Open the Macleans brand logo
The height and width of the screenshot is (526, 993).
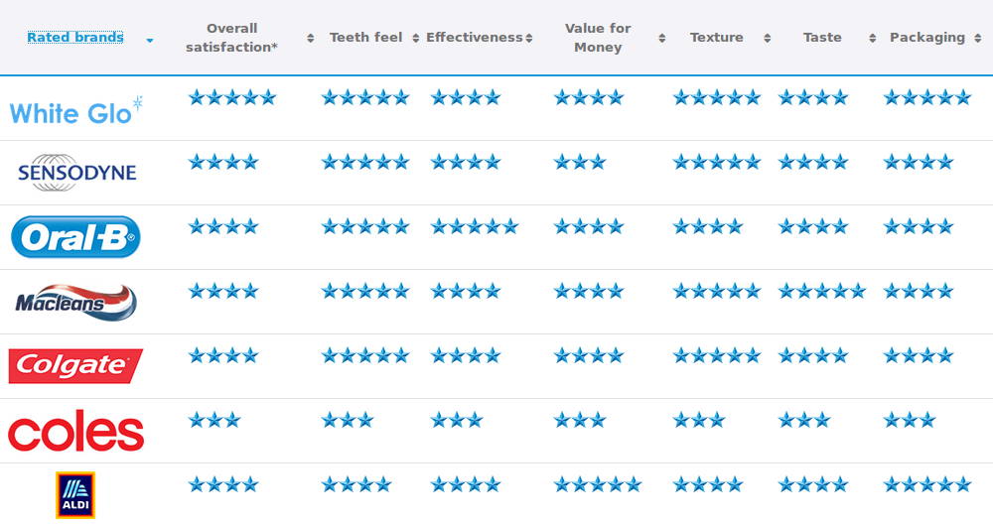(x=76, y=302)
